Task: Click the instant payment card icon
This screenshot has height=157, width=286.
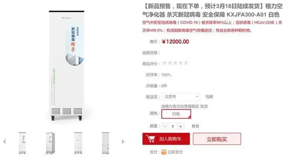Action: pyautogui.click(x=164, y=152)
